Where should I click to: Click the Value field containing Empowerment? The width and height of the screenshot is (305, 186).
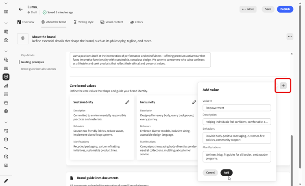tap(237, 108)
